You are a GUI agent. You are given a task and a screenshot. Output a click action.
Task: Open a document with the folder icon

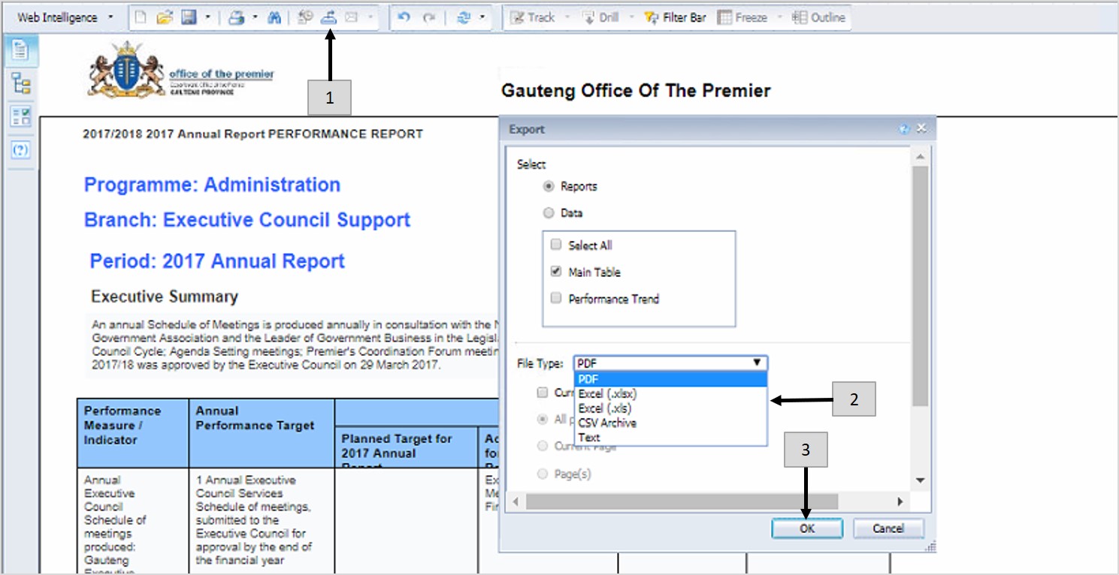(164, 18)
